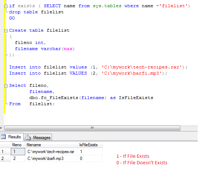This screenshot has height=183, width=198.
Task: Click the 'From filelist;' line
Action: tap(32, 104)
